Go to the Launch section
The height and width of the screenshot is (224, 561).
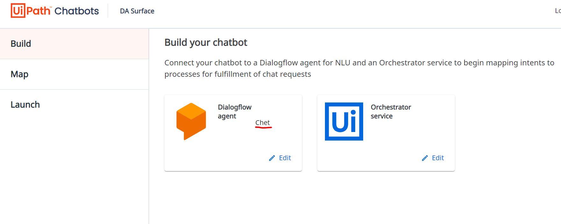tap(74, 105)
